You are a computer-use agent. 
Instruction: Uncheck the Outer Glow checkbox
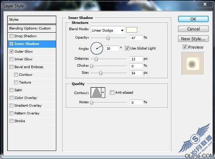(x=11, y=51)
